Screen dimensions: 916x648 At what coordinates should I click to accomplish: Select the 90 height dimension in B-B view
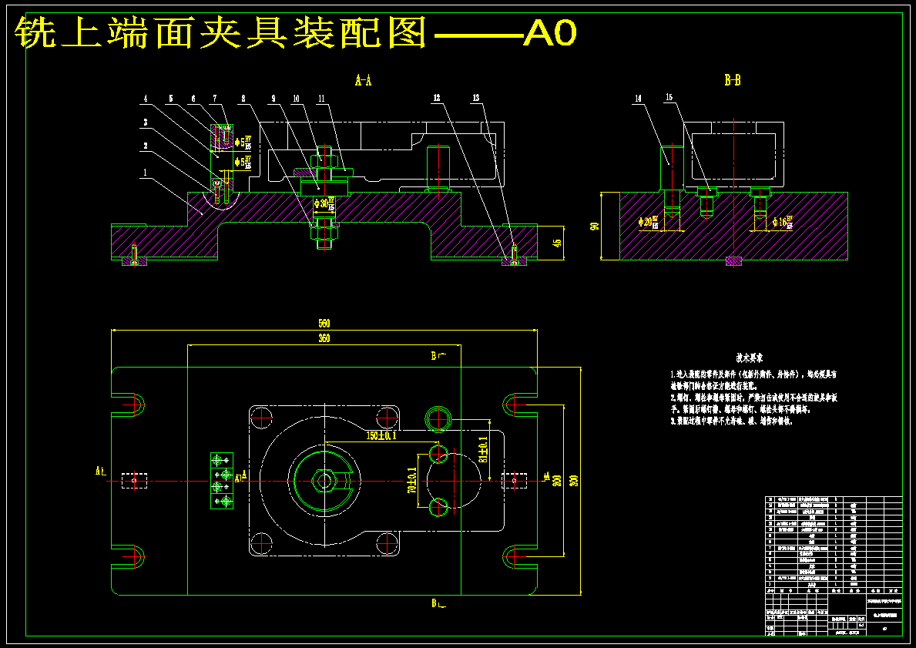(595, 226)
